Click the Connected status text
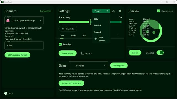Image resolution: width=177 pixels, height=99 pixels. click(46, 11)
